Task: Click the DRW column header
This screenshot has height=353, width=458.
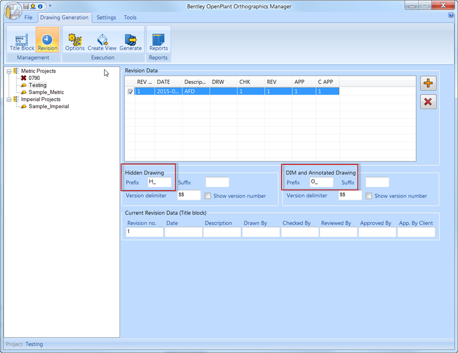Action: pos(223,82)
